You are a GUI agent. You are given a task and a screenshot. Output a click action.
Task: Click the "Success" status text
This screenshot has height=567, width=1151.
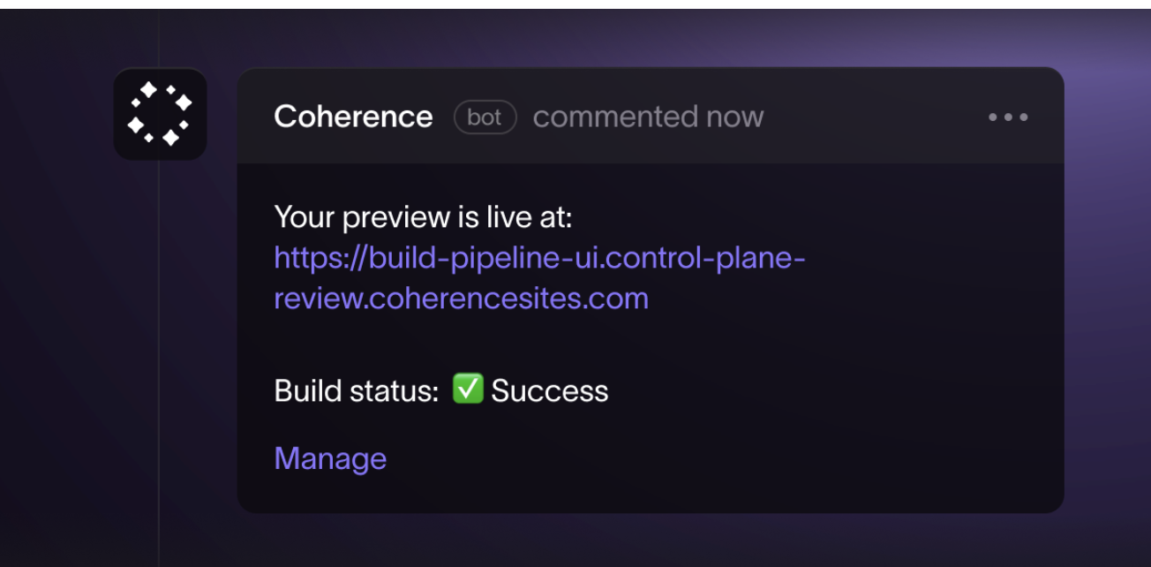pyautogui.click(x=549, y=390)
